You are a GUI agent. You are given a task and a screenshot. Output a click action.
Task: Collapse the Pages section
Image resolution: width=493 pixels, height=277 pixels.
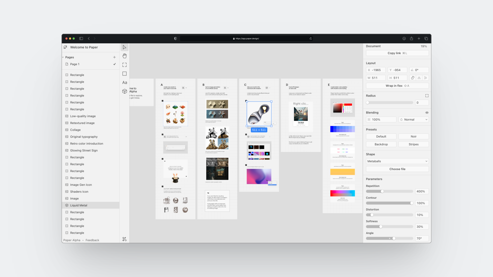(63, 57)
